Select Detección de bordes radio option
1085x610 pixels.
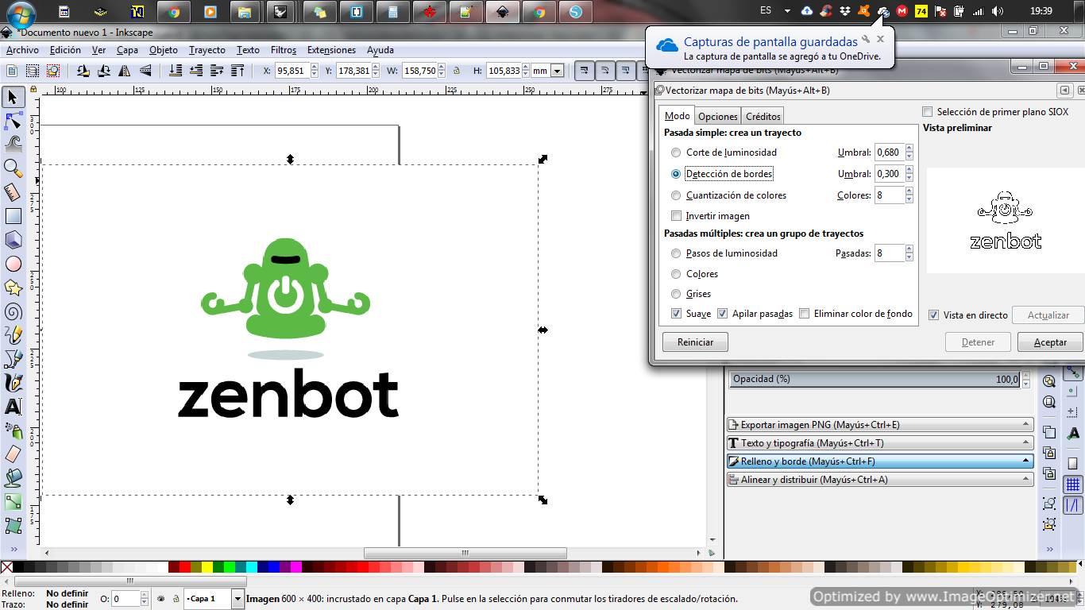pos(676,174)
